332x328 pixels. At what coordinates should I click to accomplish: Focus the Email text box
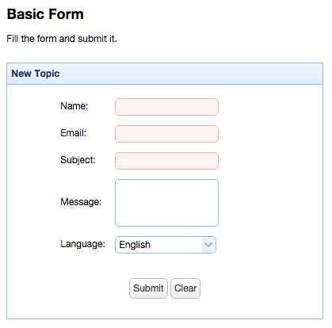point(166,134)
